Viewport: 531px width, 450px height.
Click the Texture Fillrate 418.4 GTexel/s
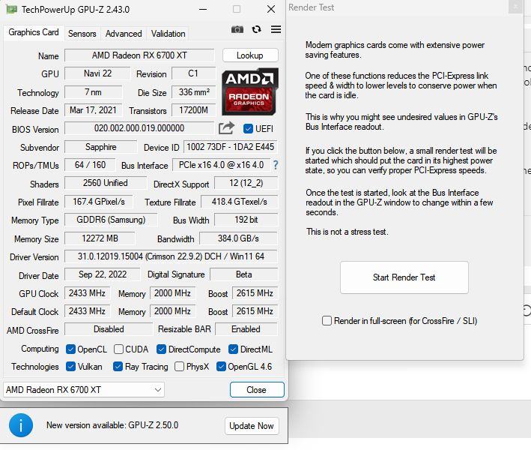point(239,202)
